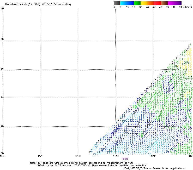This screenshot has width=193, height=170.
Task: Click the legend value '25'
Action: click(147, 7)
